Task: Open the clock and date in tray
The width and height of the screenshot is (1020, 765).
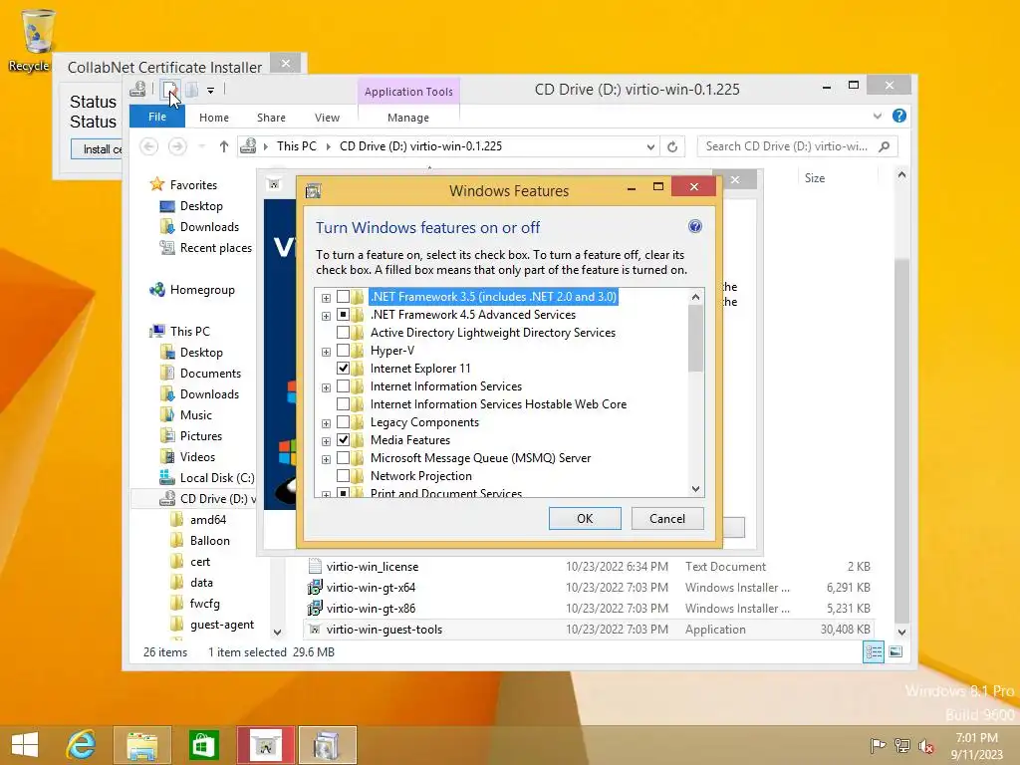Action: (976, 745)
